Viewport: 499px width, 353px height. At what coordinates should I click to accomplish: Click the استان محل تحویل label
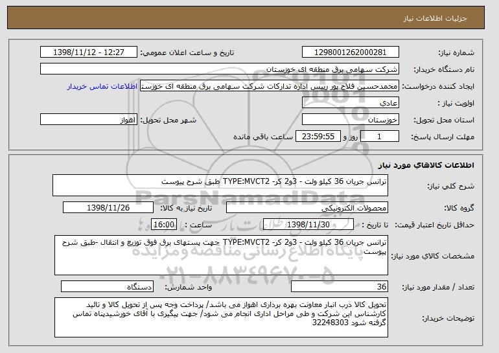444,120
